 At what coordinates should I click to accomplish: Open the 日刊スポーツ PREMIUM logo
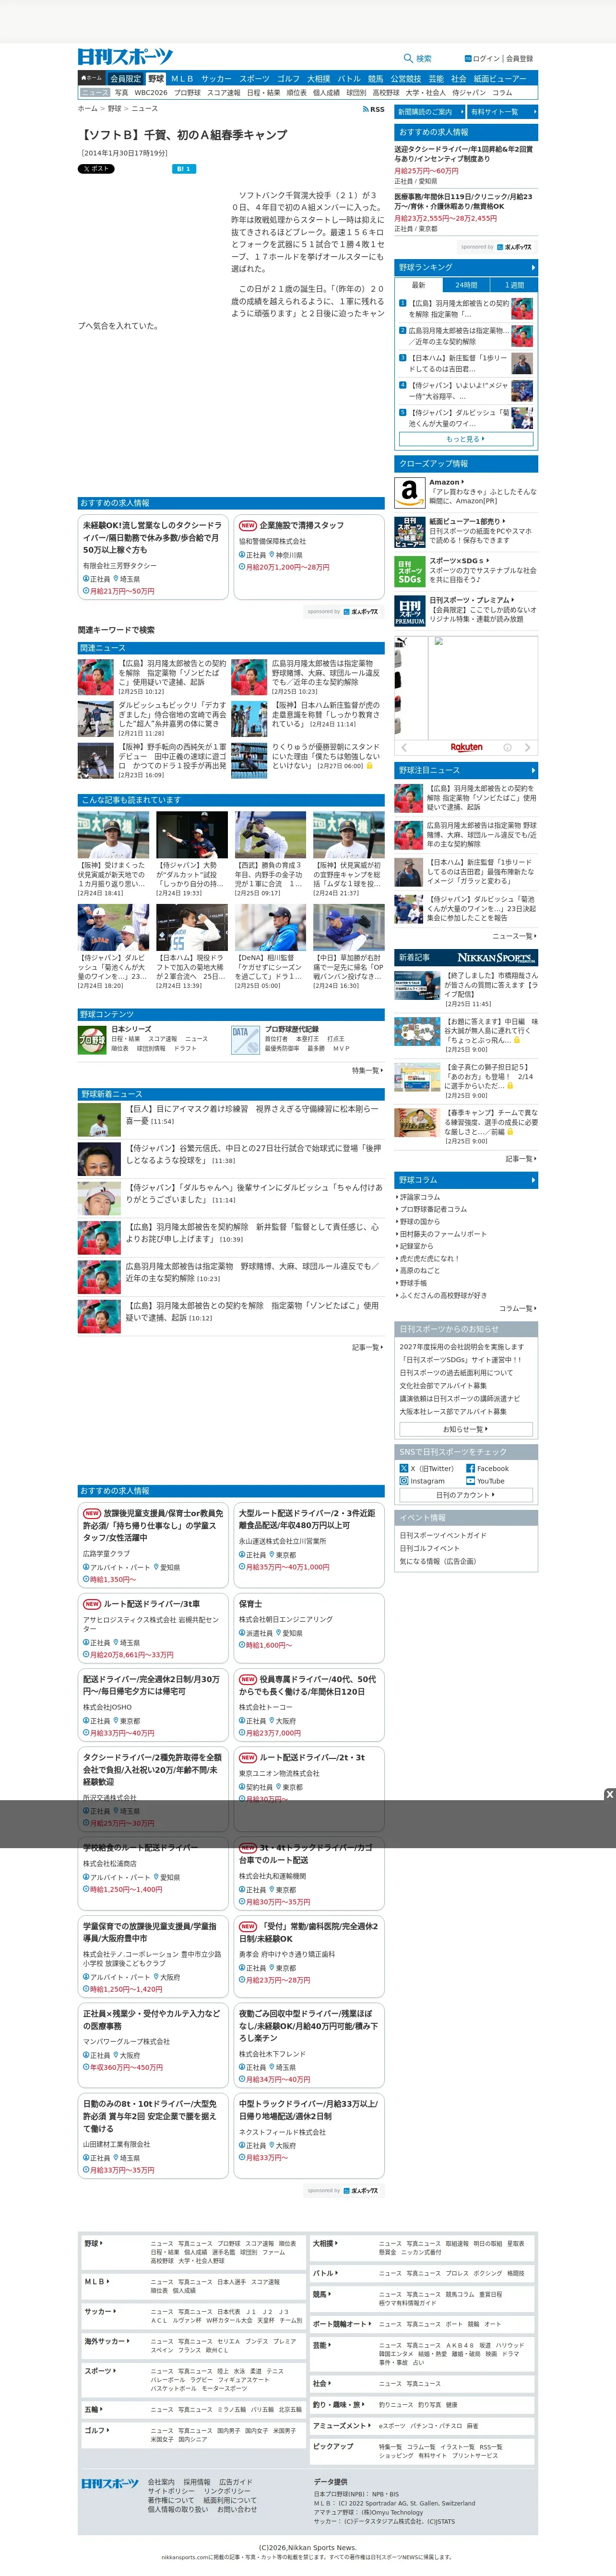pos(409,611)
